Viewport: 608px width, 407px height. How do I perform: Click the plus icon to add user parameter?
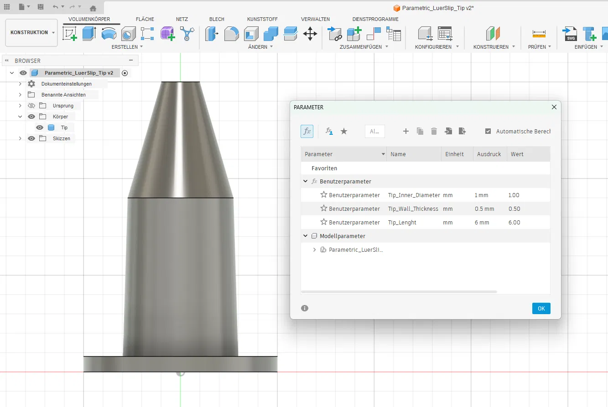tap(406, 131)
